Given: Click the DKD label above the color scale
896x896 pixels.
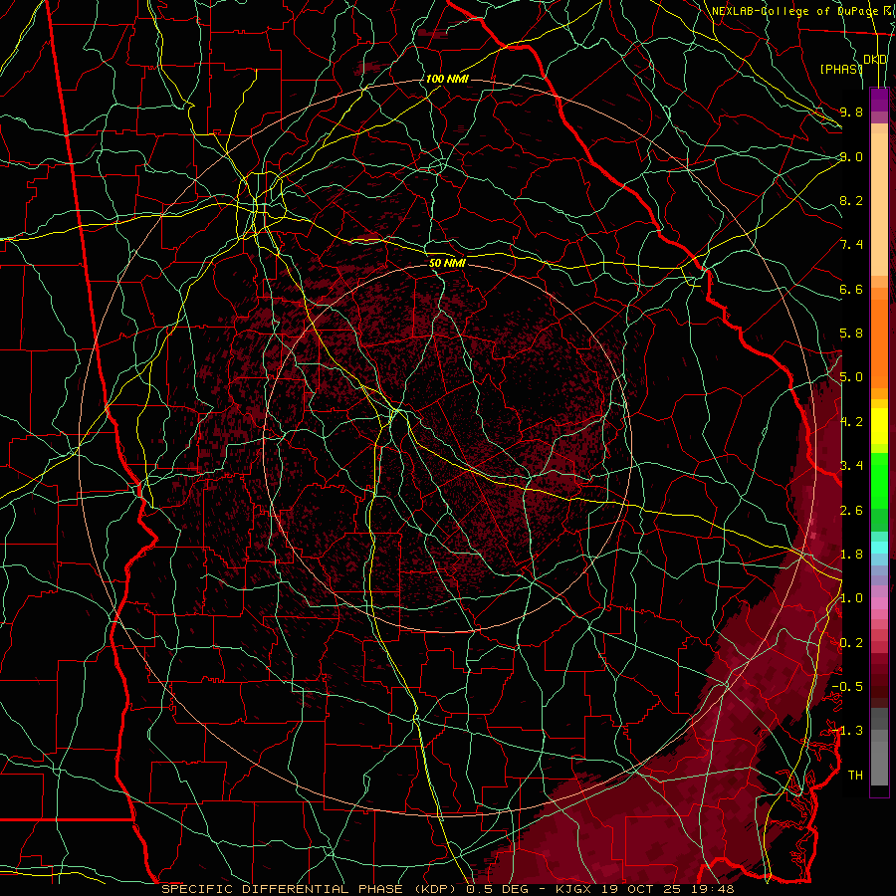Looking at the screenshot, I should click(x=875, y=60).
